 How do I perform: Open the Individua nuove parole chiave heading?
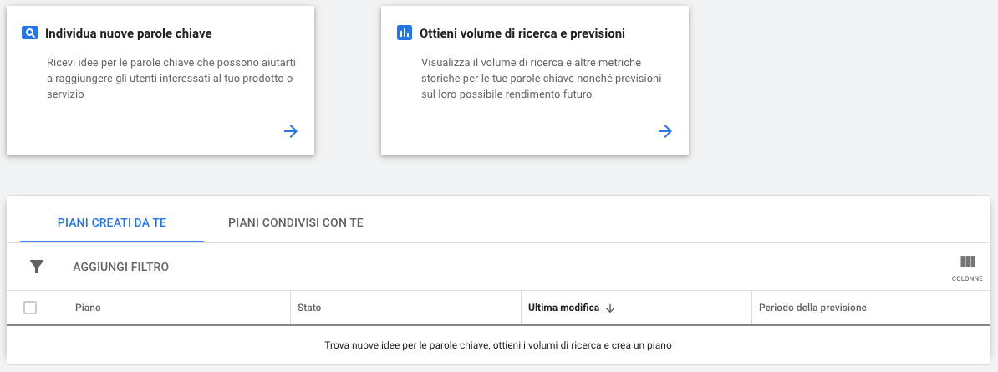click(129, 33)
